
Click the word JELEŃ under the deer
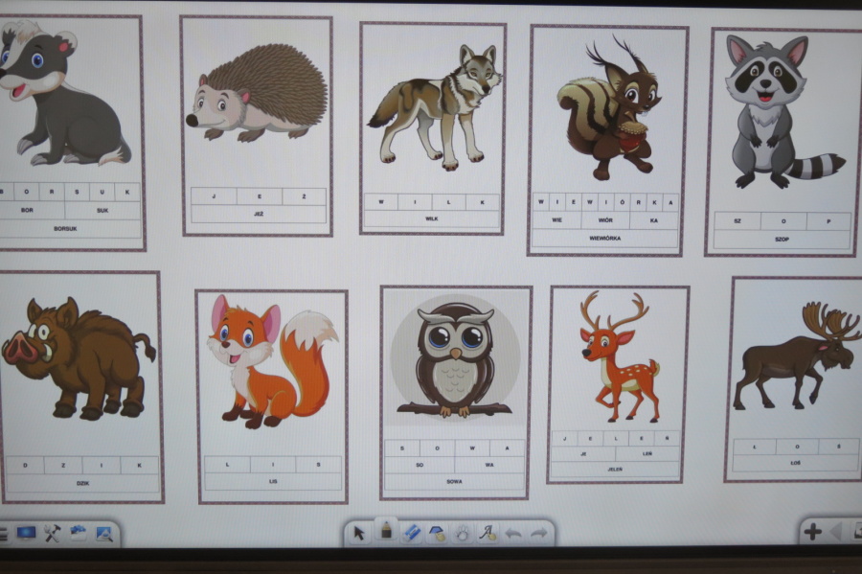tap(615, 470)
